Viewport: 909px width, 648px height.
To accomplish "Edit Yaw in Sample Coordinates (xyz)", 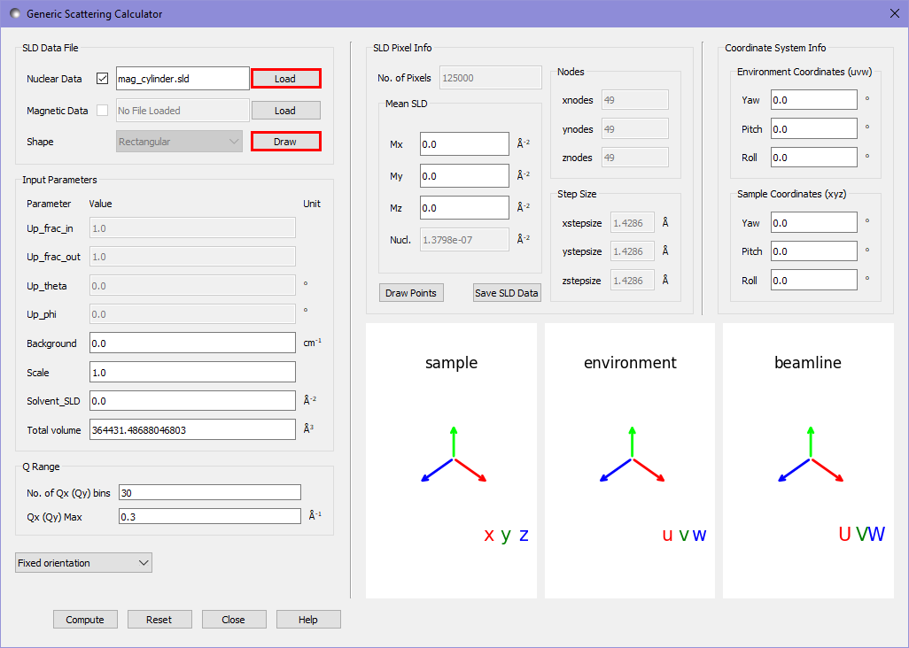I will click(813, 222).
